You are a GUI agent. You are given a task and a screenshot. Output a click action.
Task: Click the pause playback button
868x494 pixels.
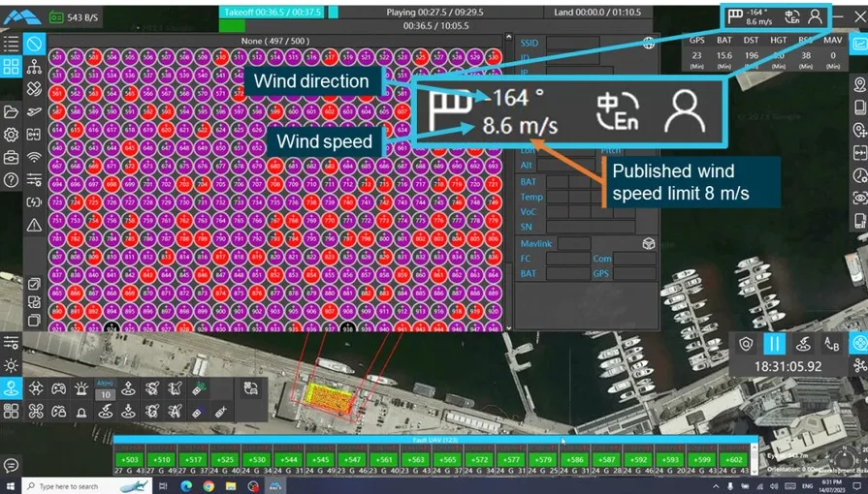[x=775, y=345]
